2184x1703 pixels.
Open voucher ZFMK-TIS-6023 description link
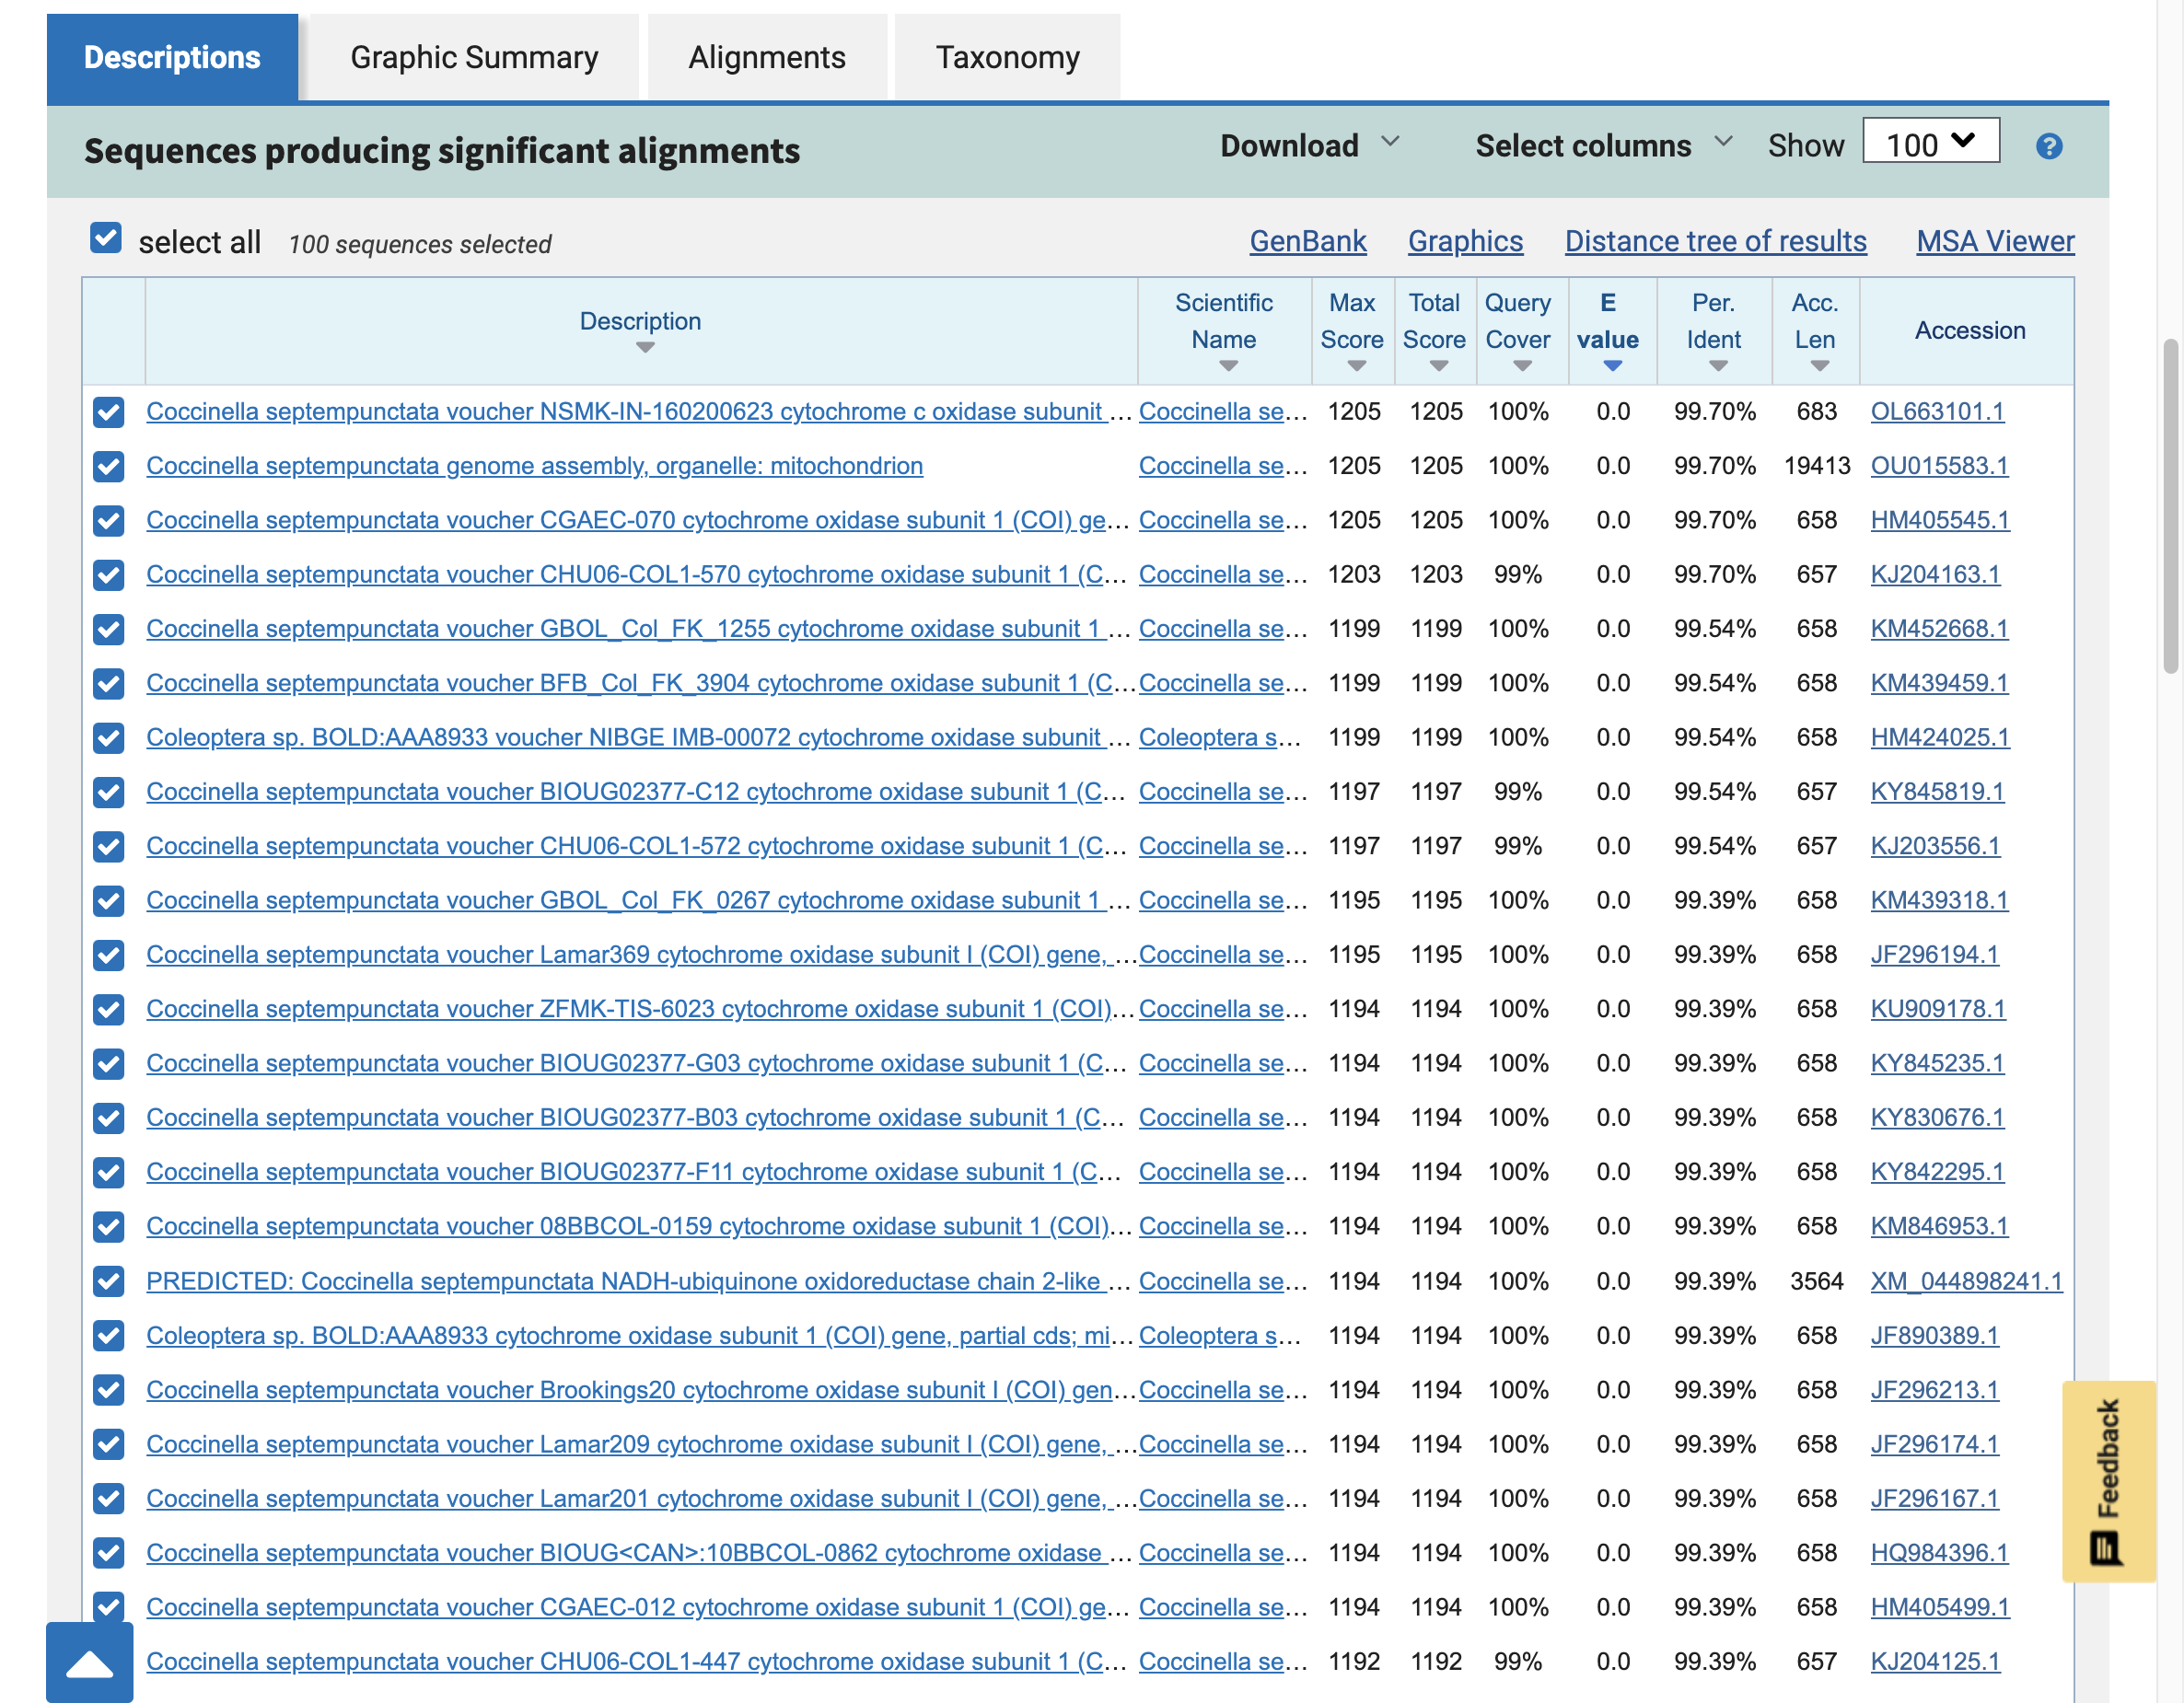640,1009
